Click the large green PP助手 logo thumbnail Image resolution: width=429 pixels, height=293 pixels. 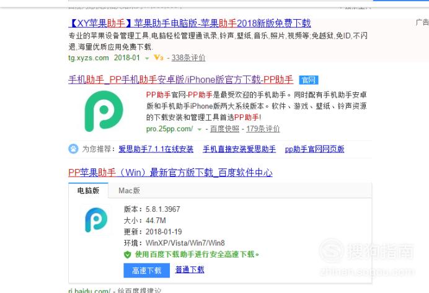coord(104,112)
